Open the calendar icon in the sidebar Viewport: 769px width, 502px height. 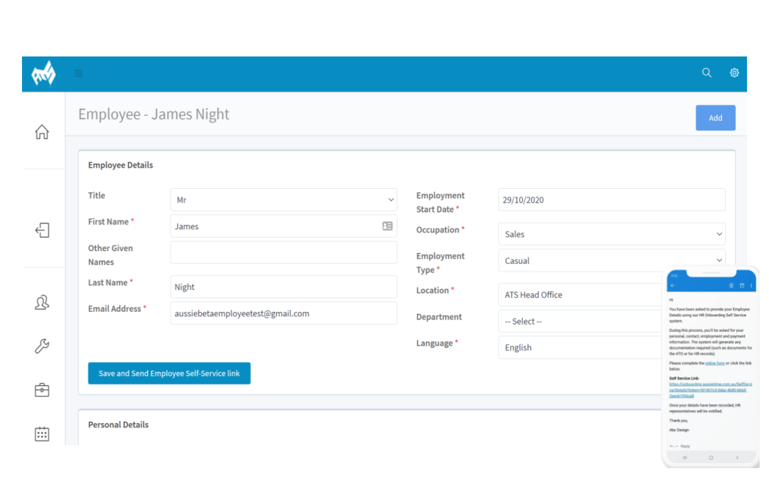42,434
